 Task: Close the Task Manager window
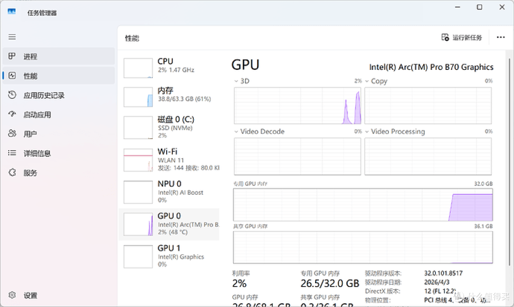click(502, 7)
